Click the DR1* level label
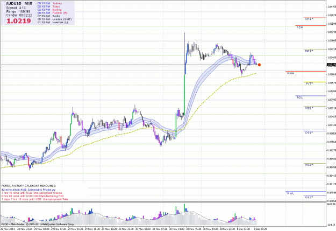Viewport: 336px width, 231px height. tap(309, 19)
